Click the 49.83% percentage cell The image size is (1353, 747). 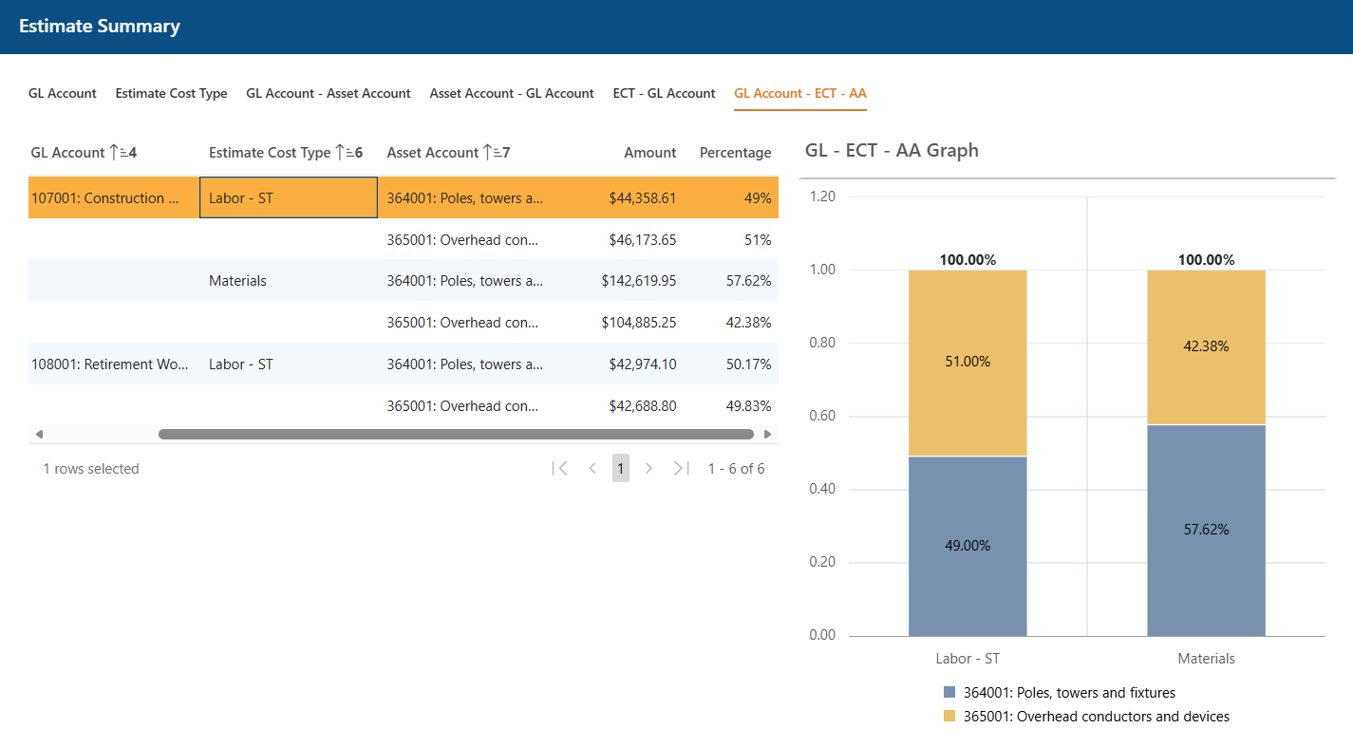point(750,406)
